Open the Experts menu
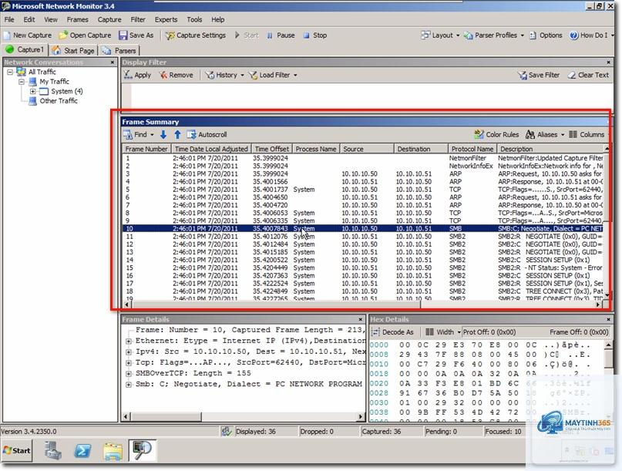The height and width of the screenshot is (471, 622). click(166, 19)
